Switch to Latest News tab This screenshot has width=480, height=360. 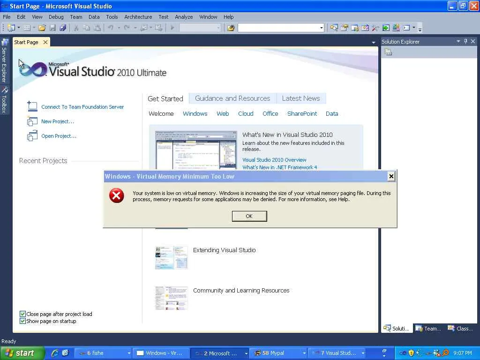(301, 98)
